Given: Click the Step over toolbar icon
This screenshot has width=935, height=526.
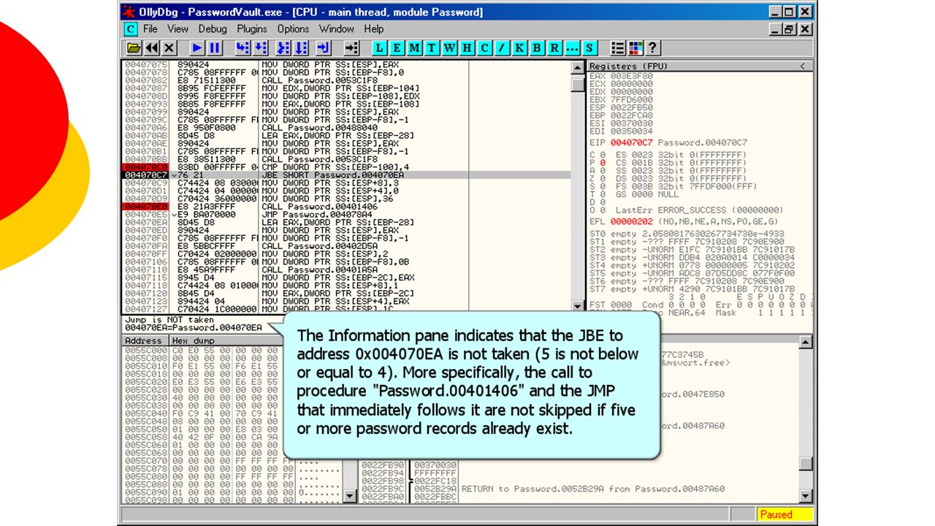Looking at the screenshot, I should 261,48.
